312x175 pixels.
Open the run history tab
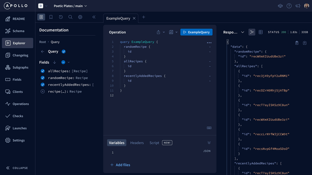(61, 17)
